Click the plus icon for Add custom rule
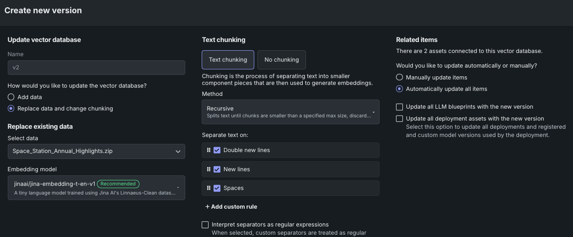The height and width of the screenshot is (237, 573). tap(208, 207)
